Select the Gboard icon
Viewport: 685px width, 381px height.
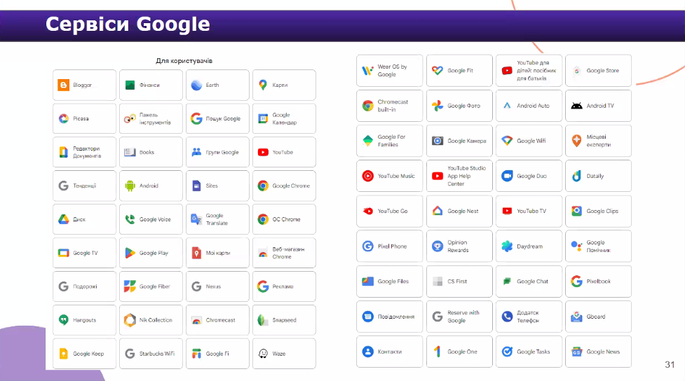[x=576, y=317]
